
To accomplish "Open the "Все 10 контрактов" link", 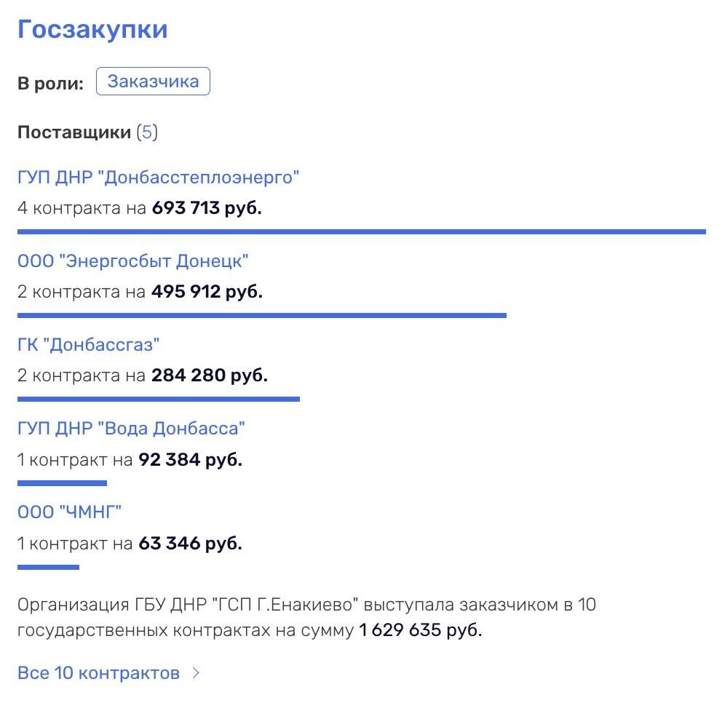I will tap(98, 672).
